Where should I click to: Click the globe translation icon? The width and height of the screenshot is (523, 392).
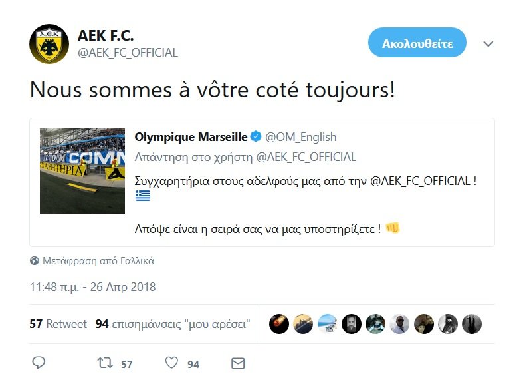35,261
